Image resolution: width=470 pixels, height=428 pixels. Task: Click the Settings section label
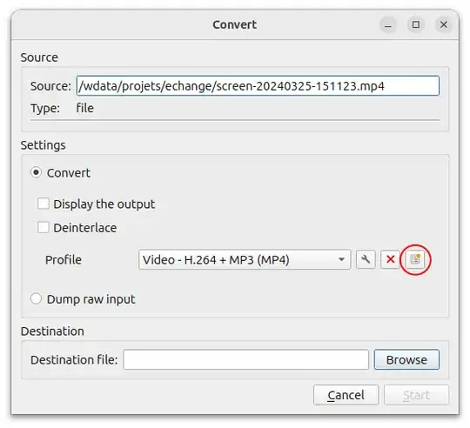coord(44,145)
